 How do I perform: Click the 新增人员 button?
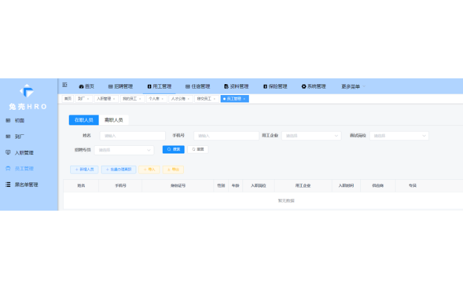click(84, 170)
